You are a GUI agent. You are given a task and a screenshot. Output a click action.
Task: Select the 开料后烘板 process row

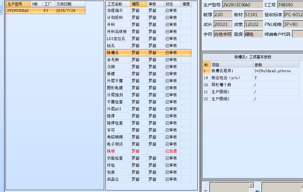pyautogui.click(x=149, y=31)
